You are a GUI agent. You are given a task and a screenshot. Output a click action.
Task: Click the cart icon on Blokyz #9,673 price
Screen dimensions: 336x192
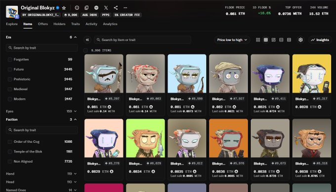click(x=278, y=171)
